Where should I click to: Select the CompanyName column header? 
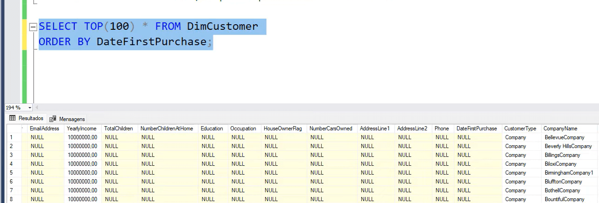(x=560, y=129)
